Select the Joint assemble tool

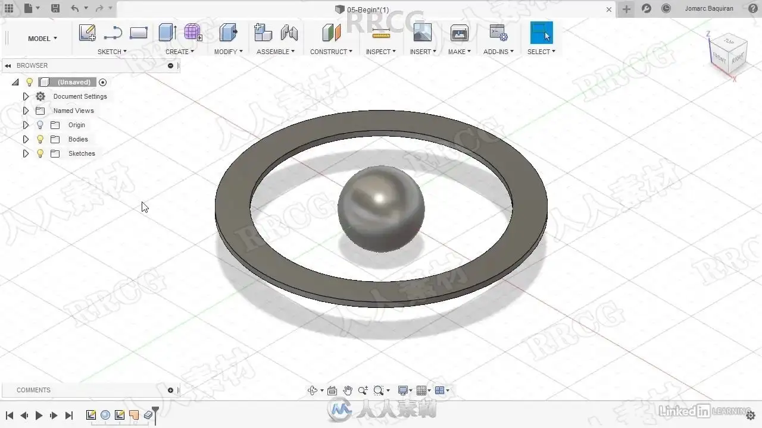[x=289, y=33]
